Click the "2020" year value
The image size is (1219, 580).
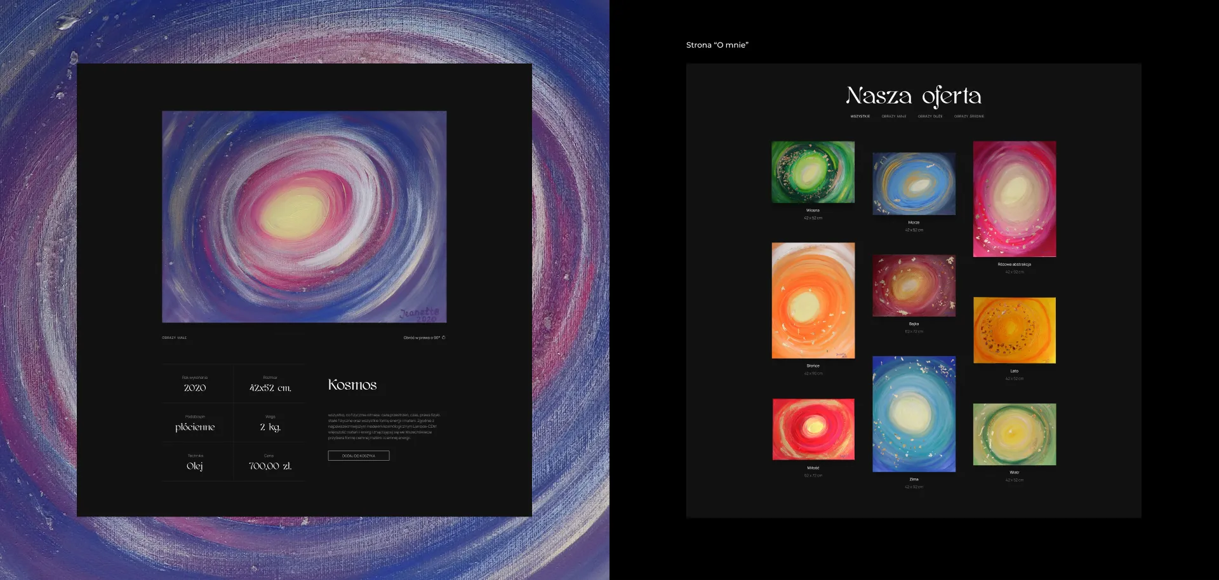pyautogui.click(x=195, y=388)
